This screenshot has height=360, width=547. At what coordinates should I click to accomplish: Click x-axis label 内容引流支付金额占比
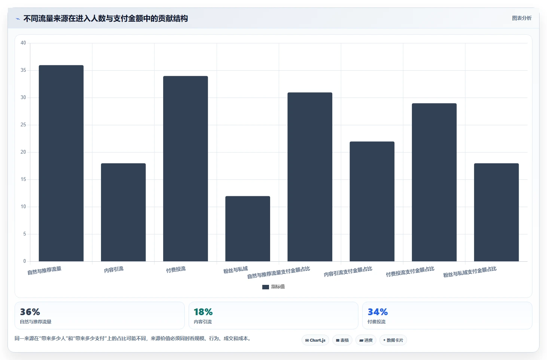(348, 272)
